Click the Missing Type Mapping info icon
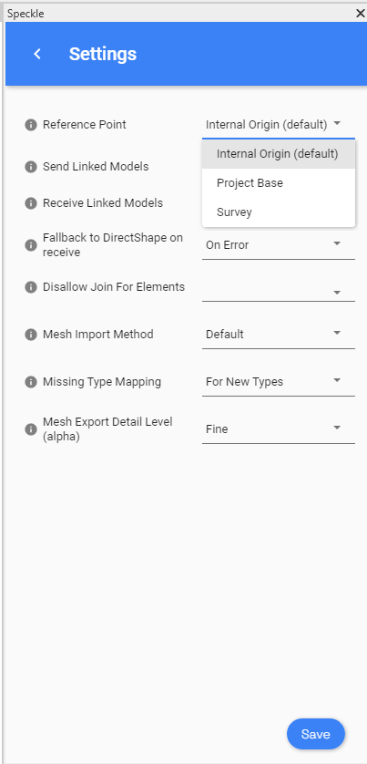The width and height of the screenshot is (367, 764). pyautogui.click(x=31, y=382)
